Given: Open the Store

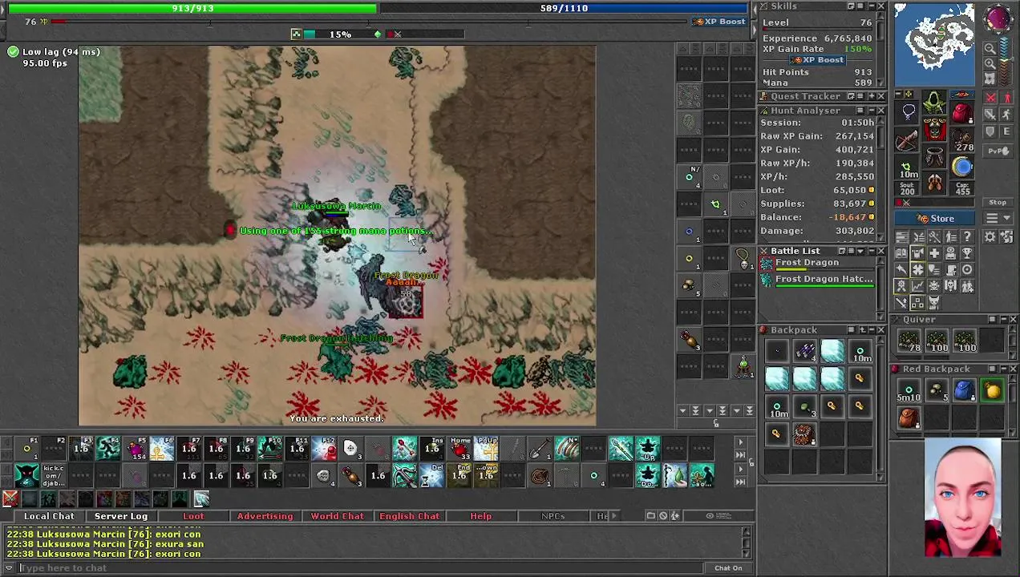Looking at the screenshot, I should point(934,218).
